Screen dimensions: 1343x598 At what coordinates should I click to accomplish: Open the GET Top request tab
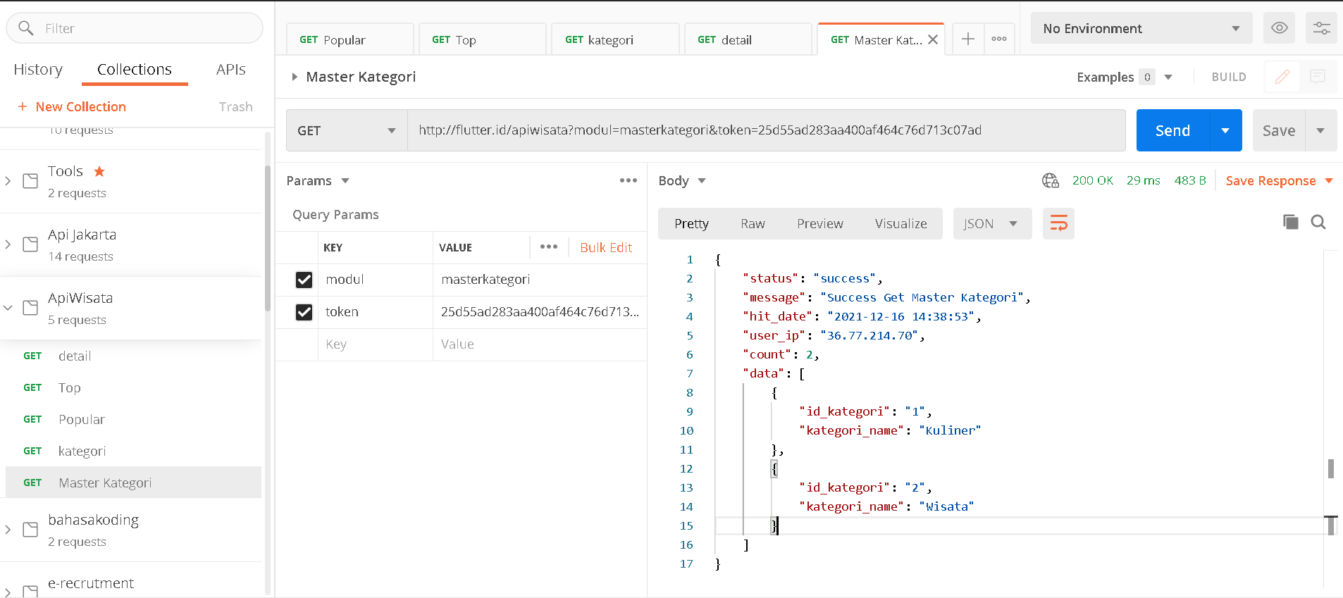483,39
